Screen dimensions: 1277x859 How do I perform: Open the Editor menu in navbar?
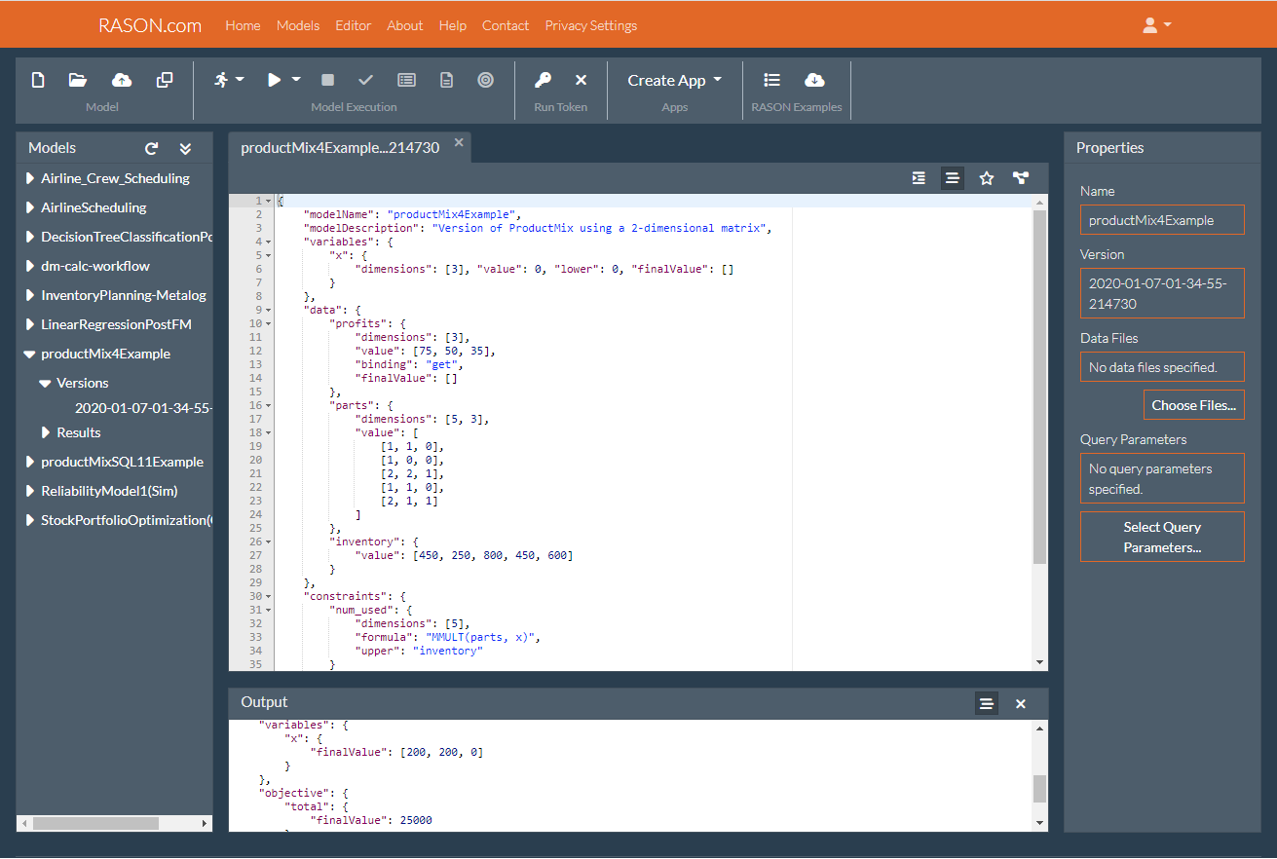coord(353,25)
